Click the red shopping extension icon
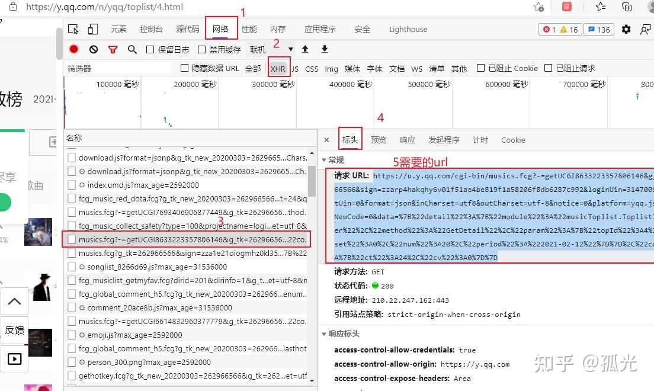The width and height of the screenshot is (654, 391). coord(566,7)
